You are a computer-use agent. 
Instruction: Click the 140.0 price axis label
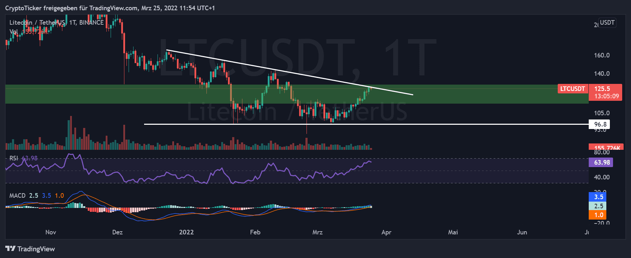pos(601,74)
